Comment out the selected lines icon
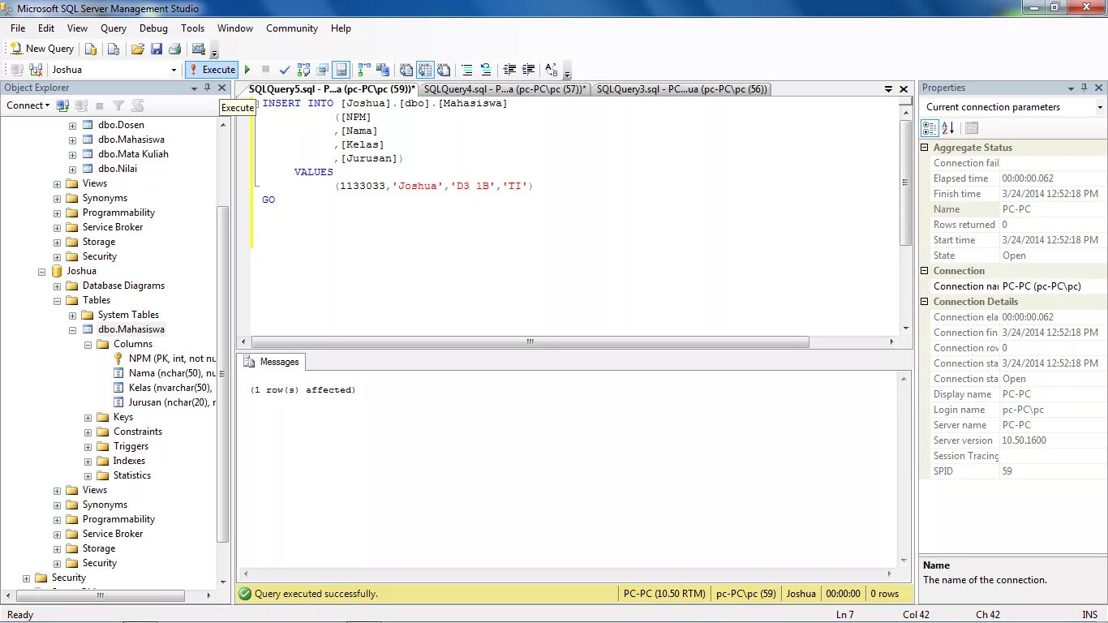The height and width of the screenshot is (623, 1108). [466, 70]
